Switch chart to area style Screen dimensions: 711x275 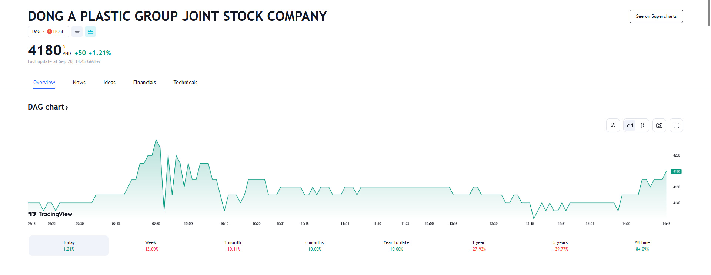[630, 125]
